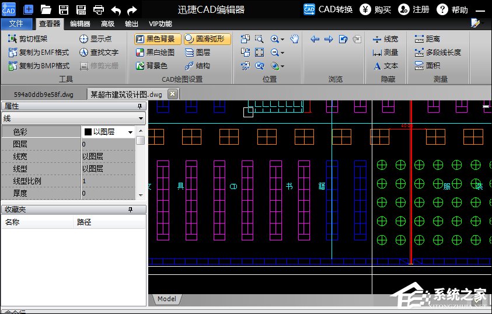Click the 距离 (distance) measurement tool
492x314 pixels.
click(x=428, y=39)
